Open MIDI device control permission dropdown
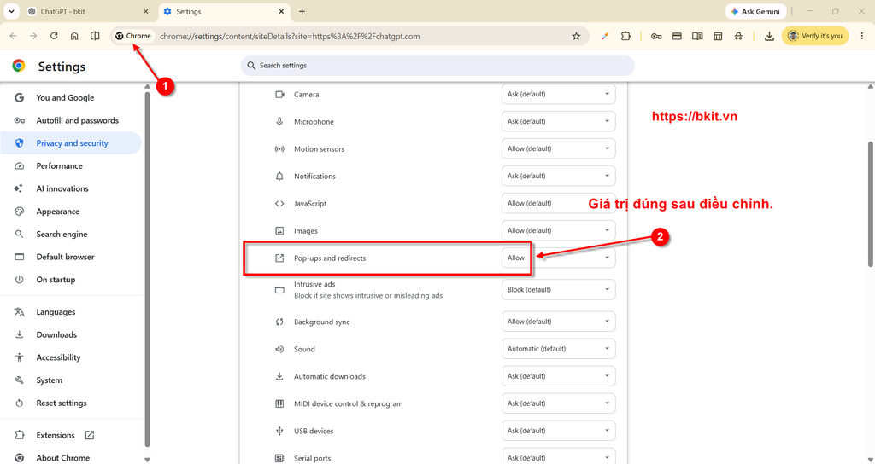This screenshot has height=464, width=875. 559,403
